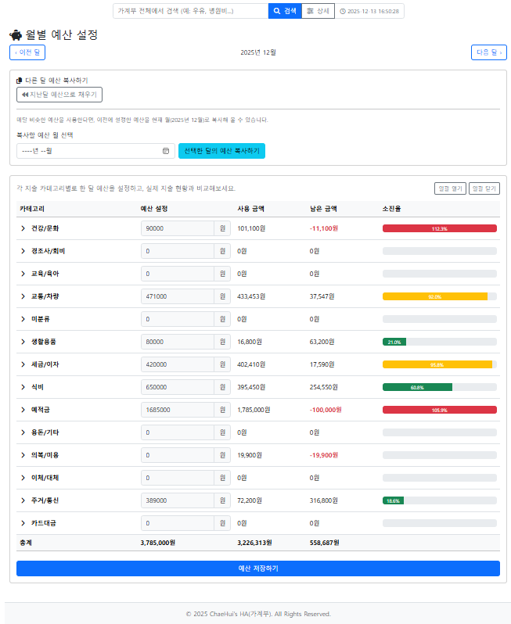Click the 316,800원 remaining amount
Screen dimensions: 511x624
point(324,500)
